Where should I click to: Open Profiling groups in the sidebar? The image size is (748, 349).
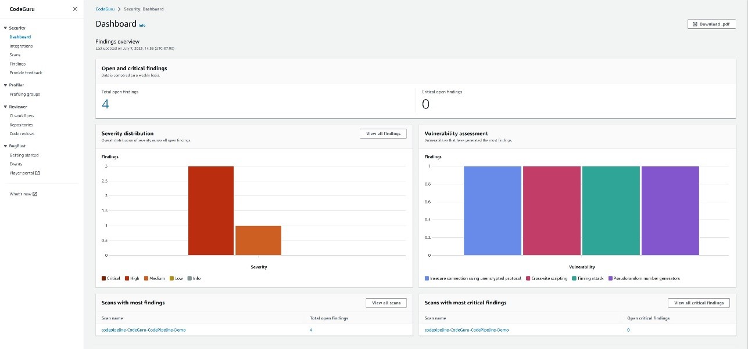point(24,94)
